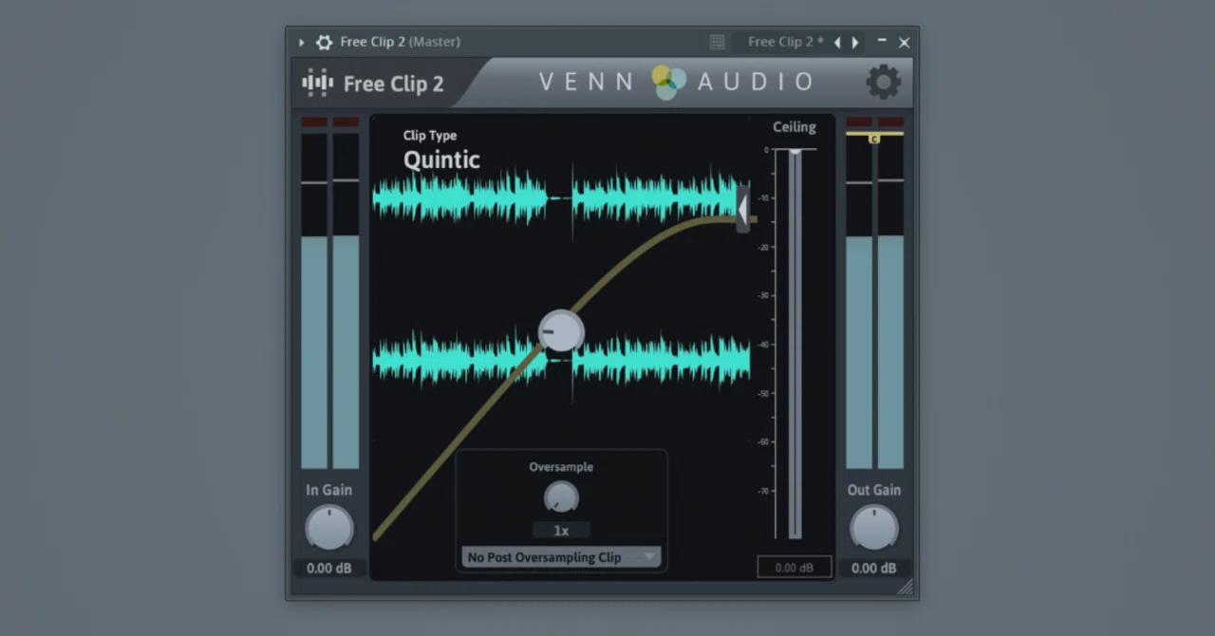
Task: Open the preset grid icon in title bar
Action: point(718,42)
